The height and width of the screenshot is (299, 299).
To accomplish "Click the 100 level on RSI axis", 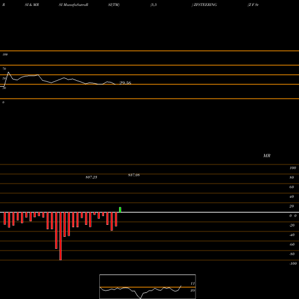I will pyautogui.click(x=5, y=54).
